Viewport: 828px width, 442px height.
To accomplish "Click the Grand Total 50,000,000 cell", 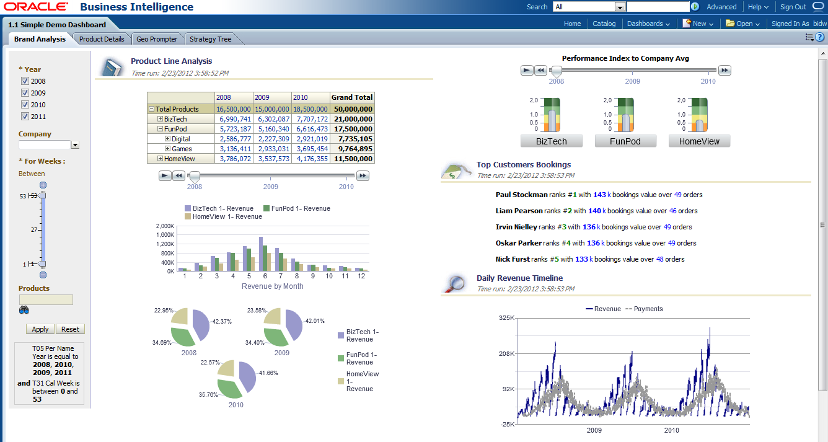I will (x=351, y=109).
